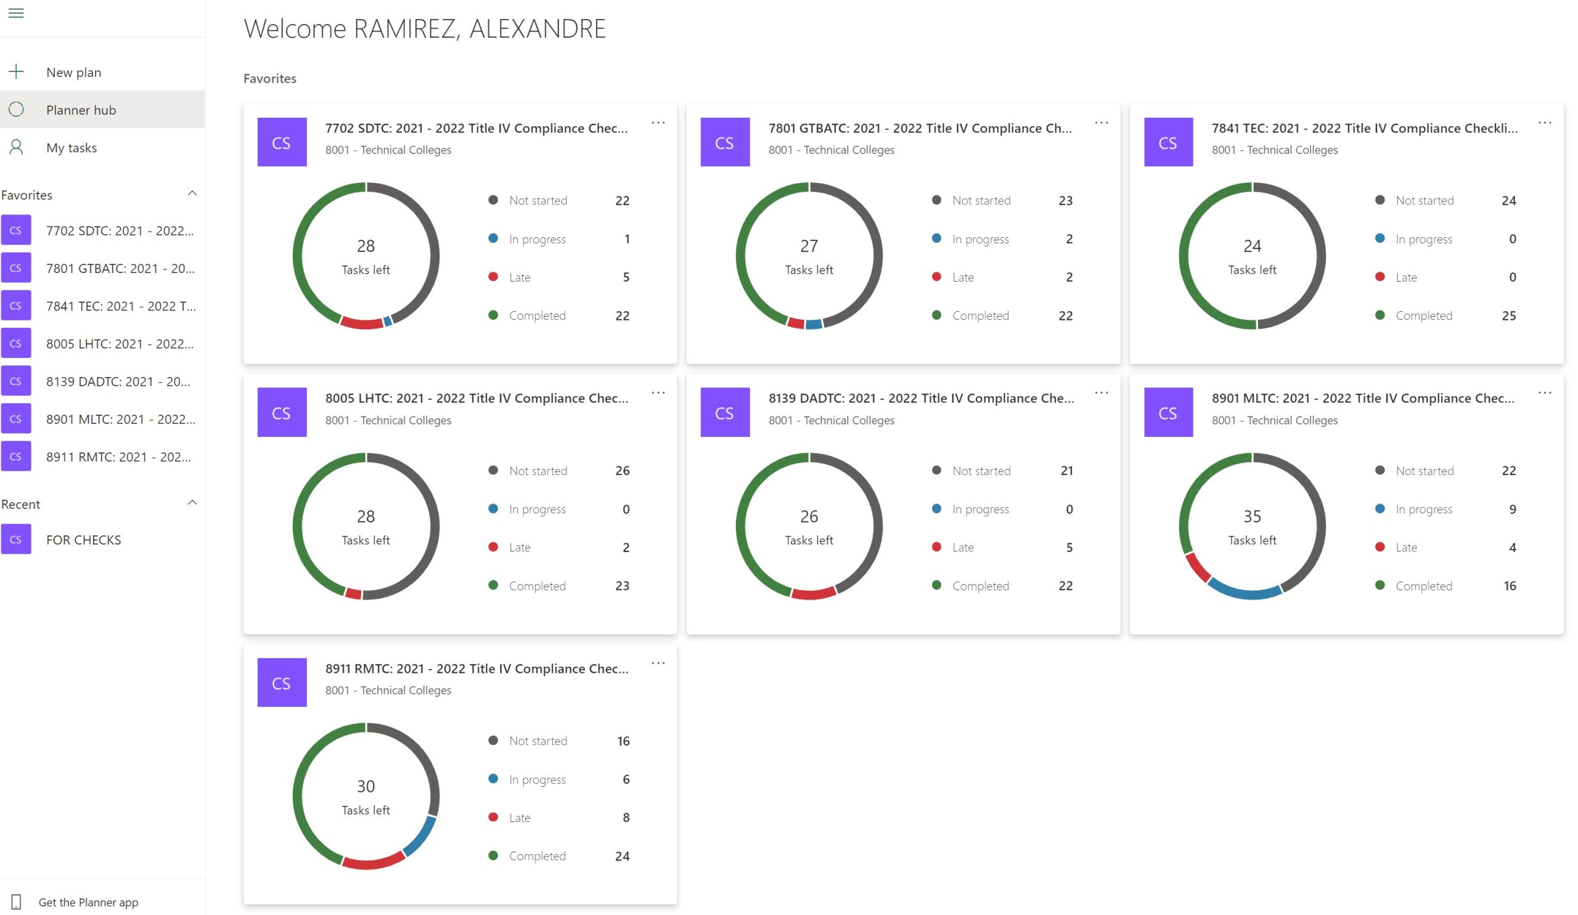Image resolution: width=1578 pixels, height=915 pixels.
Task: Click the CS icon for 8911 RMTC plan
Action: click(281, 682)
